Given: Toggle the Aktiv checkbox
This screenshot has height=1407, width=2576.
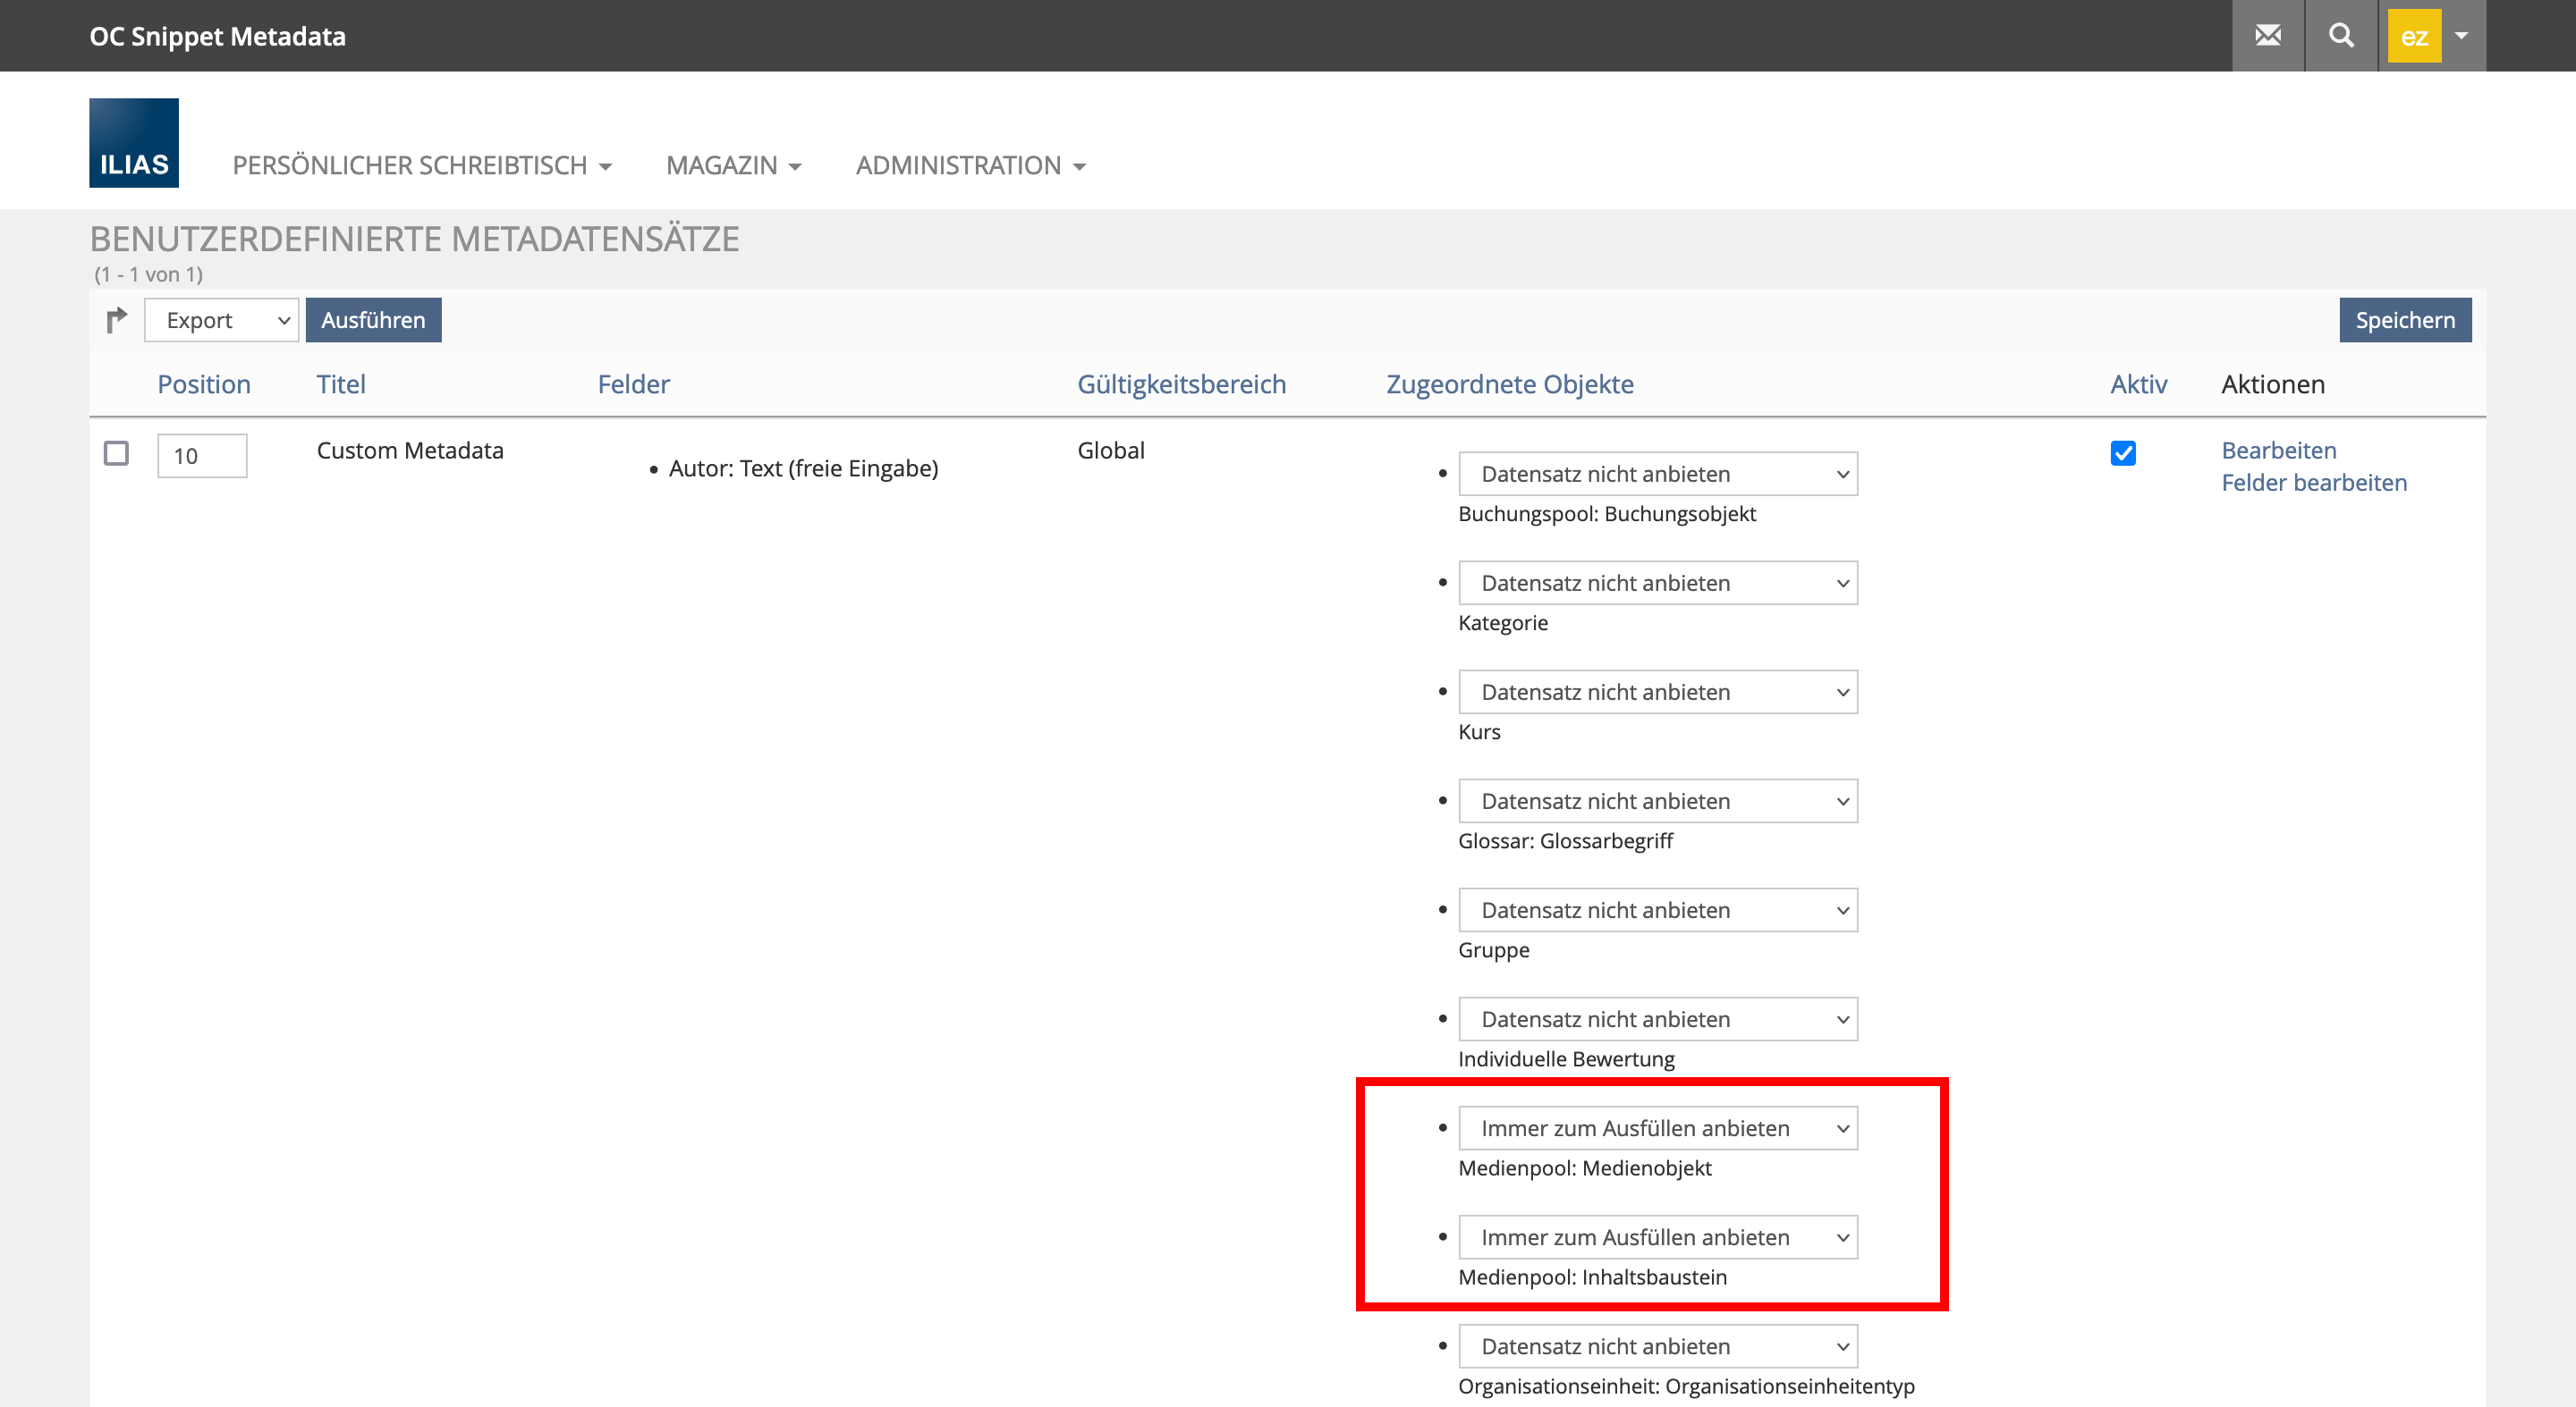Looking at the screenshot, I should (x=2122, y=454).
